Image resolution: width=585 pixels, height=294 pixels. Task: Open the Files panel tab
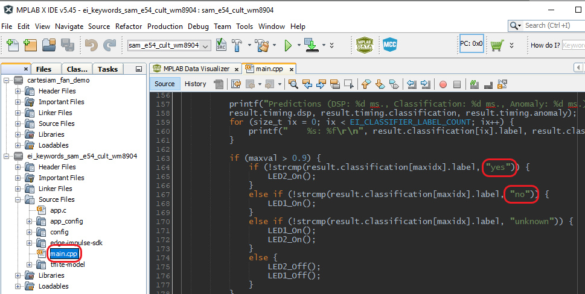pyautogui.click(x=44, y=69)
